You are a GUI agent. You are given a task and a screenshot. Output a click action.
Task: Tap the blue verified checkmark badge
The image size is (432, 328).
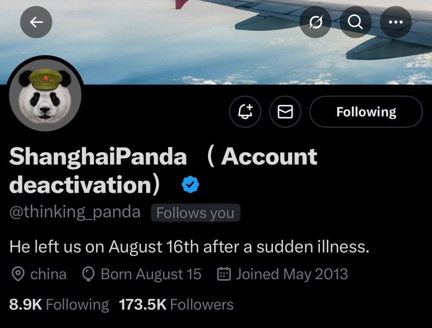190,185
